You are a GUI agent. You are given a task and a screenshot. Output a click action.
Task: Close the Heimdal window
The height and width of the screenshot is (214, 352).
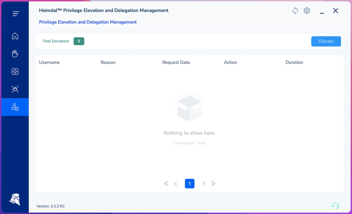pyautogui.click(x=335, y=11)
